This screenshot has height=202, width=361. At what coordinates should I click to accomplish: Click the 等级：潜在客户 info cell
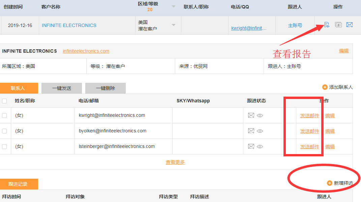131,66
